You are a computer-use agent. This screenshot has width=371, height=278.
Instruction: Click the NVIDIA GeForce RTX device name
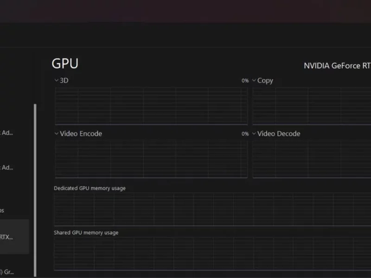point(337,66)
